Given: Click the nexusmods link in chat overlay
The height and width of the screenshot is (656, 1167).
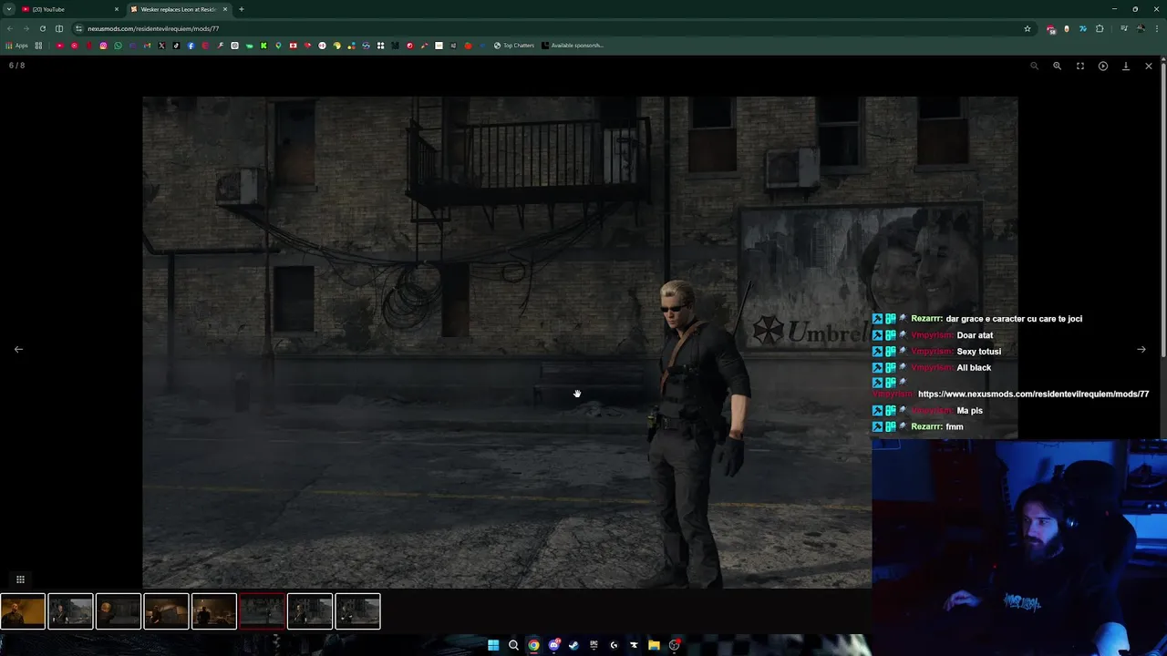Looking at the screenshot, I should click(x=1033, y=395).
